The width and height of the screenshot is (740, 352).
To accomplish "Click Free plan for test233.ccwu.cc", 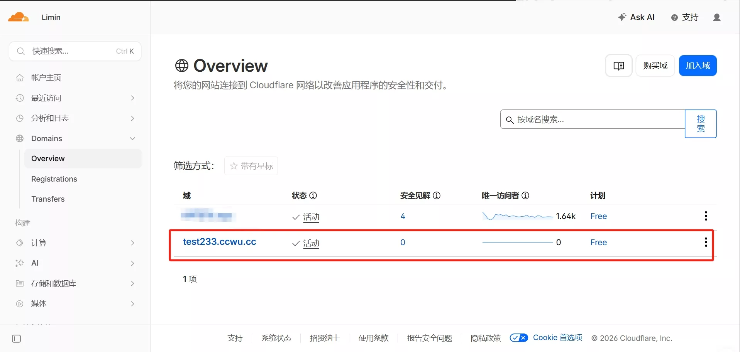I will pyautogui.click(x=598, y=243).
